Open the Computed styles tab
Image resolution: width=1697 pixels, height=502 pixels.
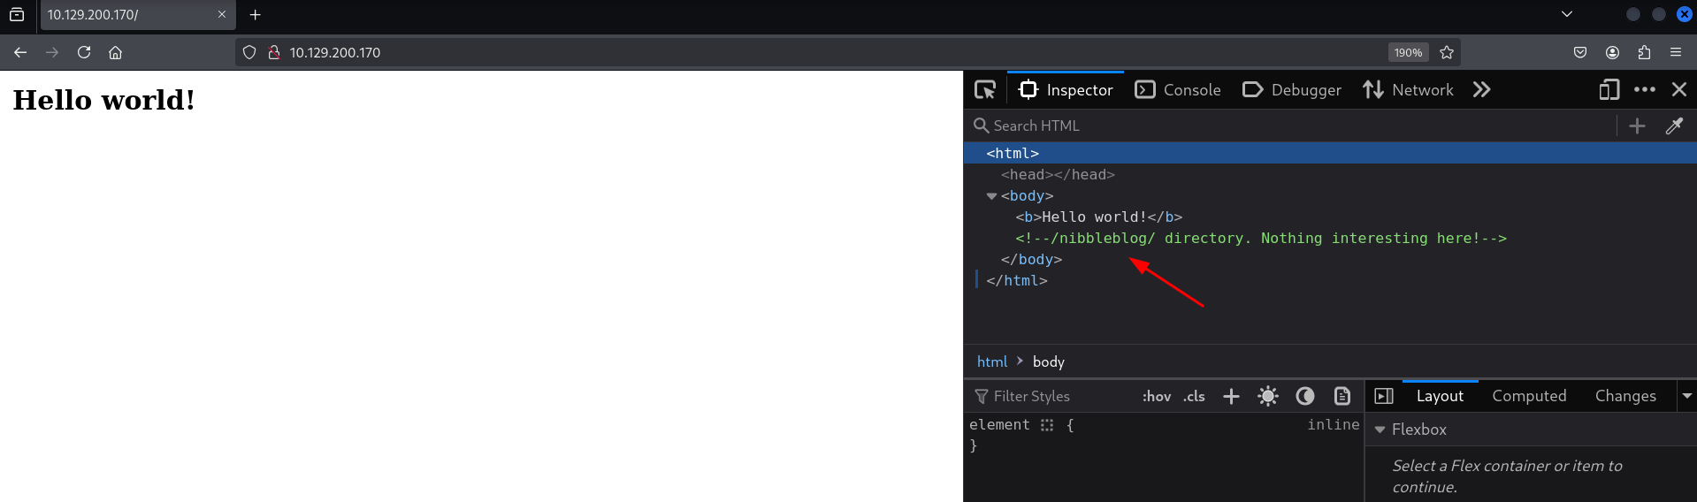point(1529,397)
